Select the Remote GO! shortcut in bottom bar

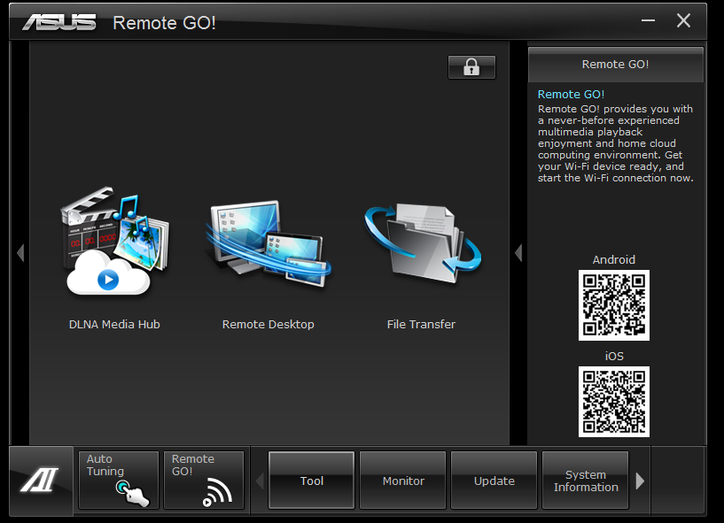[203, 481]
